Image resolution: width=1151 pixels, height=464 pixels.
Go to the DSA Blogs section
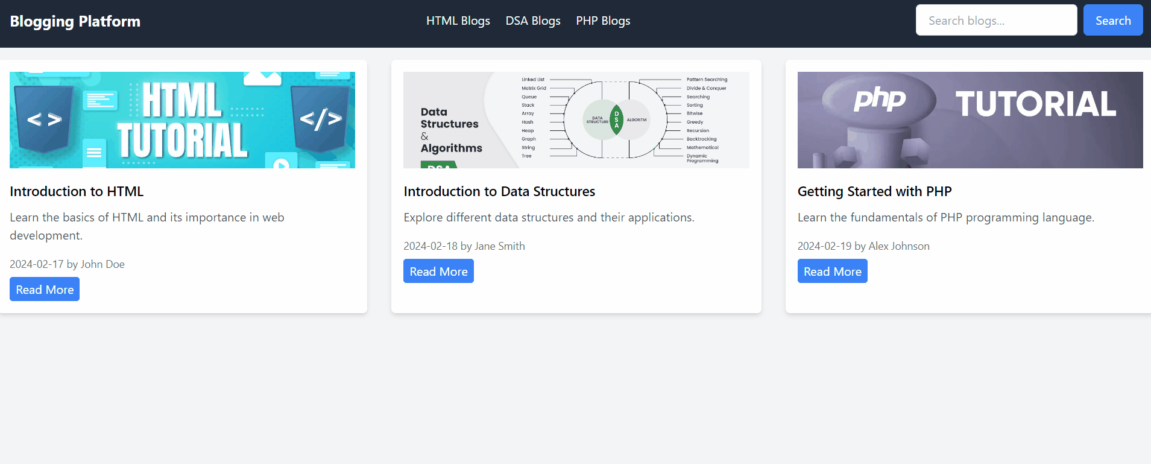pos(533,21)
